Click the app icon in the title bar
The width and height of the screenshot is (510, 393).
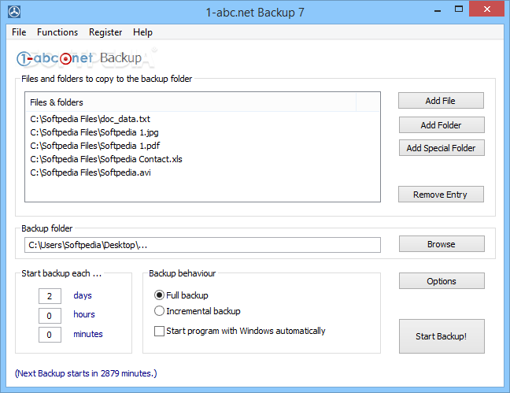point(14,12)
